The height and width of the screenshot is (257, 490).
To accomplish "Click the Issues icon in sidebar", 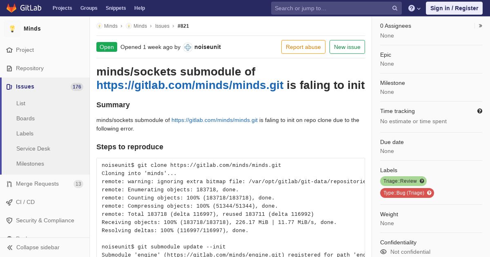I will click(x=9, y=87).
